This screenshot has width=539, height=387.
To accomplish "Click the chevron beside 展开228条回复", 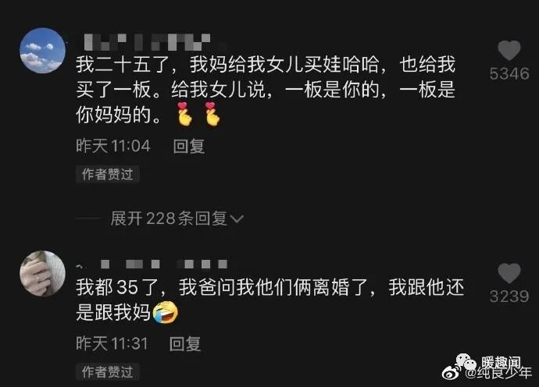I will (237, 218).
